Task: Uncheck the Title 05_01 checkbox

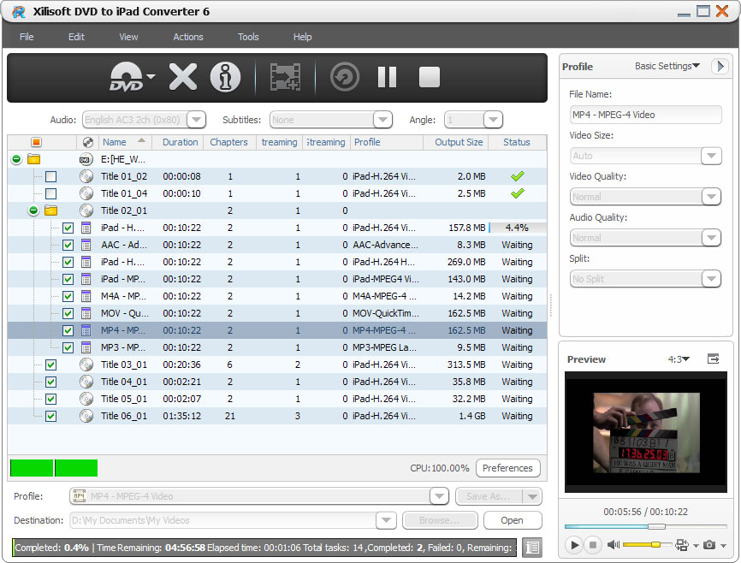Action: 50,399
